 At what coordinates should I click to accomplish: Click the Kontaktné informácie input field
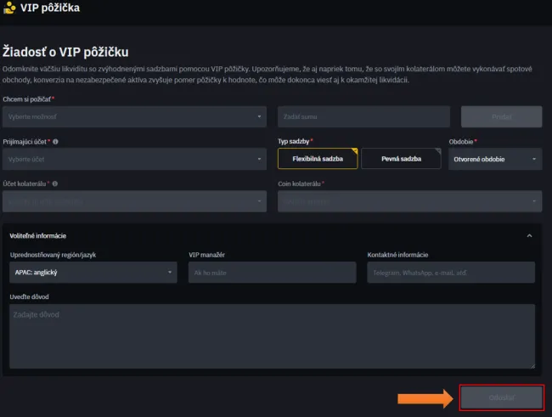click(x=450, y=273)
